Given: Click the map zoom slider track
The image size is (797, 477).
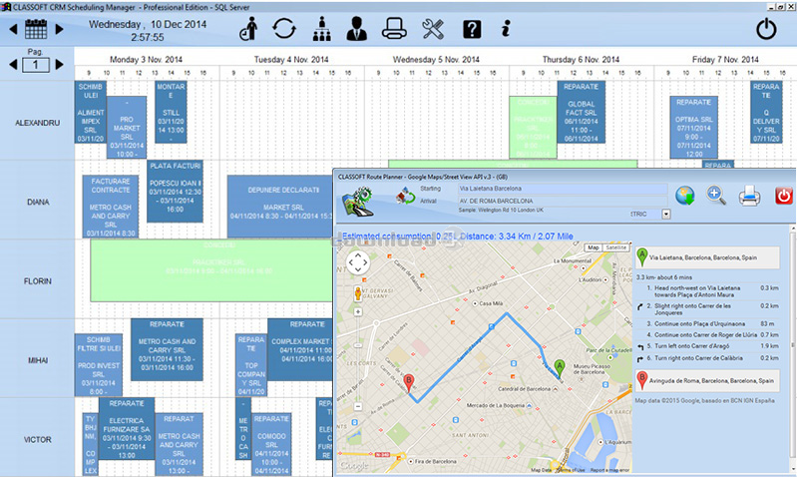Looking at the screenshot, I should 358,358.
